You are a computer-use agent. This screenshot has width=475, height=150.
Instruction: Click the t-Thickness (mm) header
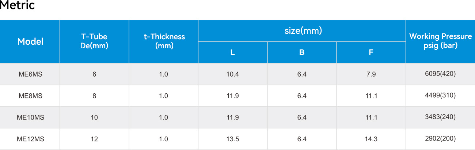point(164,41)
